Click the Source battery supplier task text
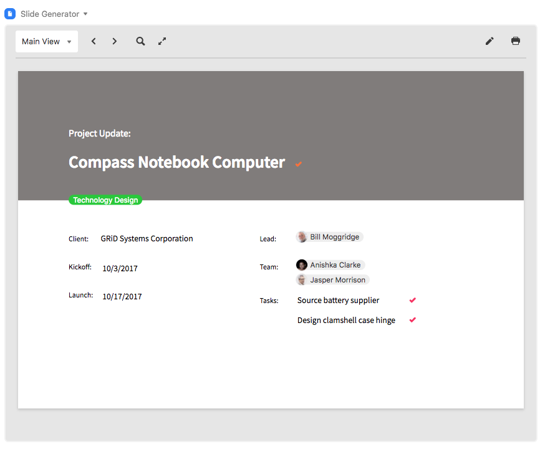 coord(338,300)
